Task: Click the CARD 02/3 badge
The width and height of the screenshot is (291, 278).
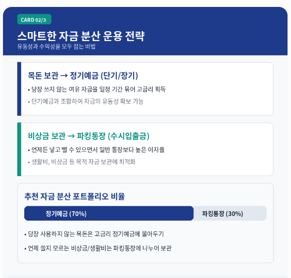Action: click(x=34, y=19)
